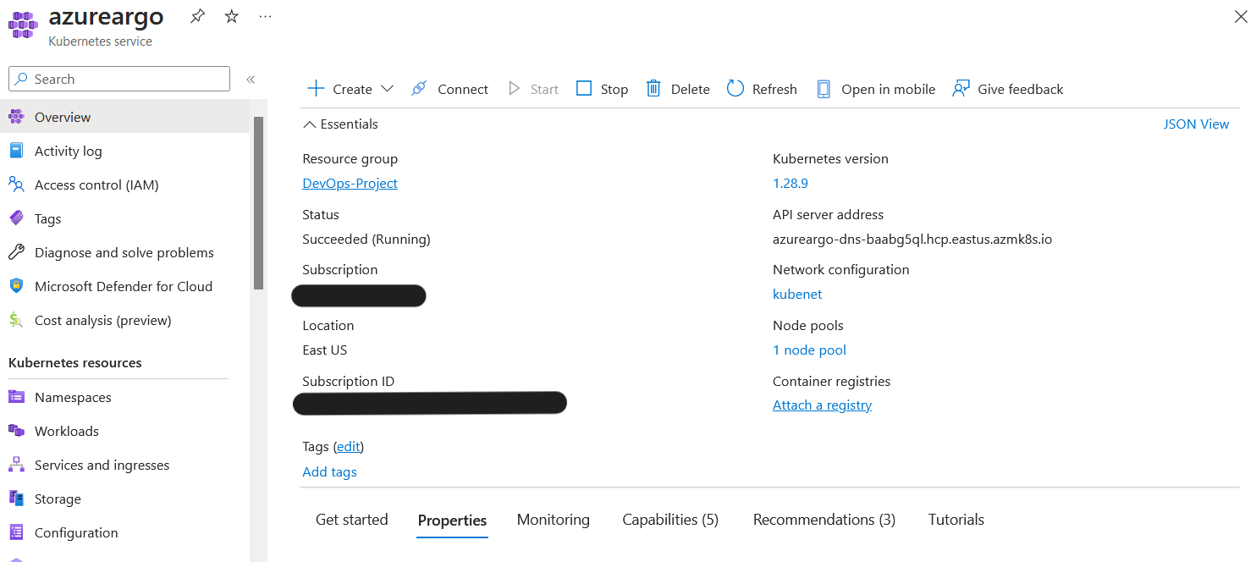
Task: Select the Capabilities (5) tab
Action: point(669,520)
